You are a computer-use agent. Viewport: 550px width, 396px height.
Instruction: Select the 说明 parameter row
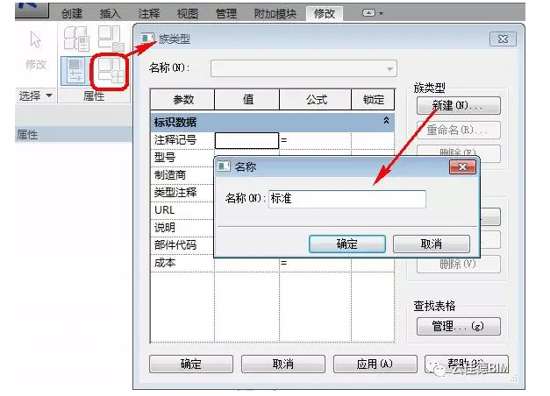click(182, 228)
